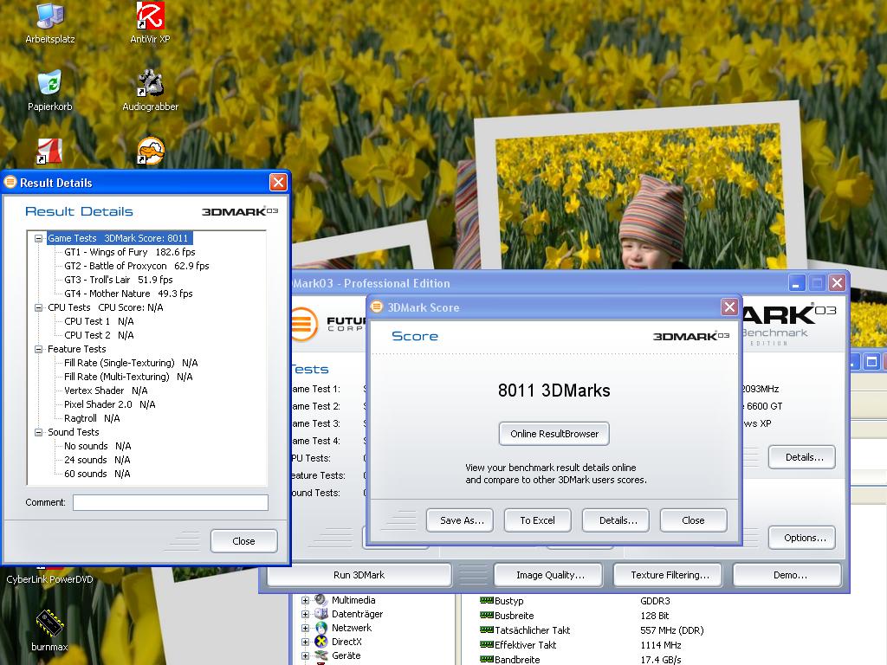The image size is (887, 665).
Task: Export the score with To Excel
Action: tap(537, 520)
